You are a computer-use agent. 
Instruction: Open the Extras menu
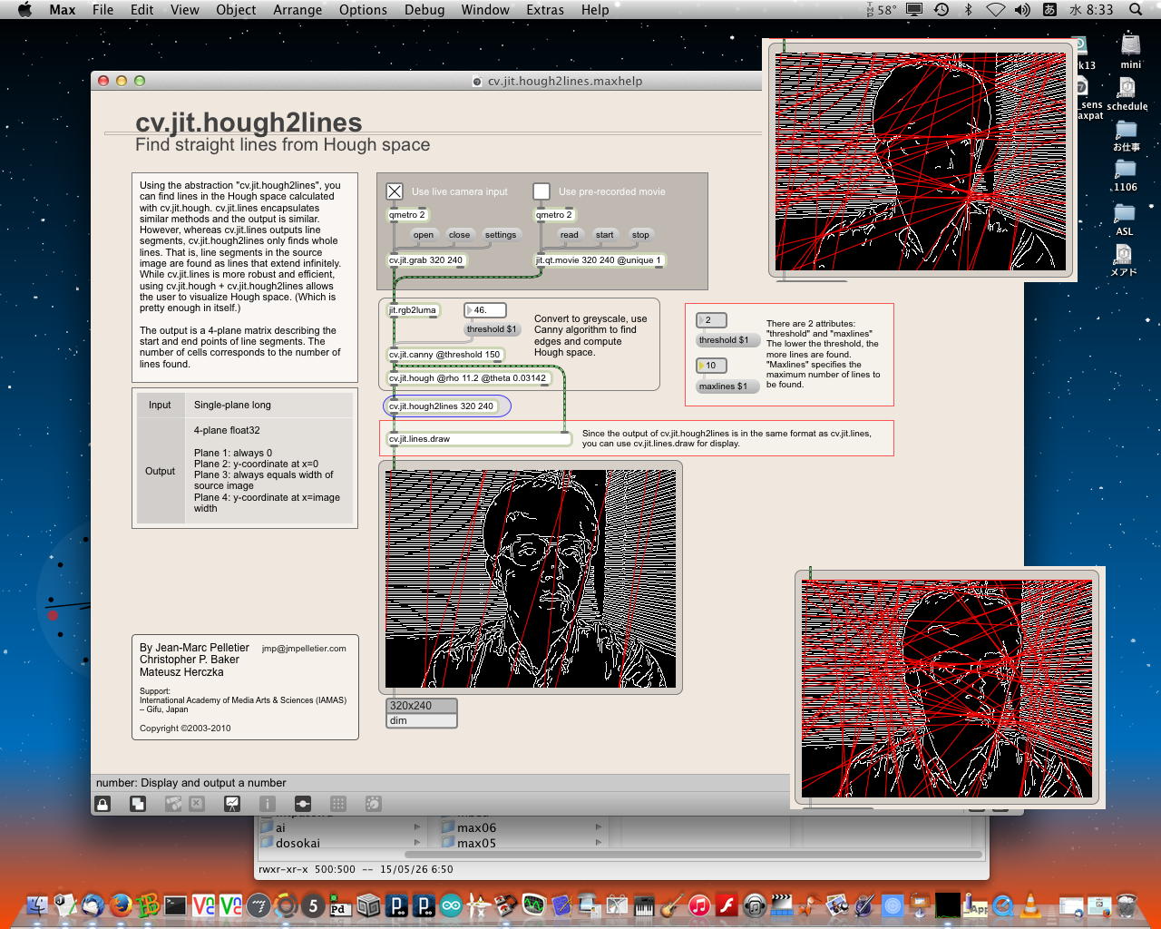545,10
